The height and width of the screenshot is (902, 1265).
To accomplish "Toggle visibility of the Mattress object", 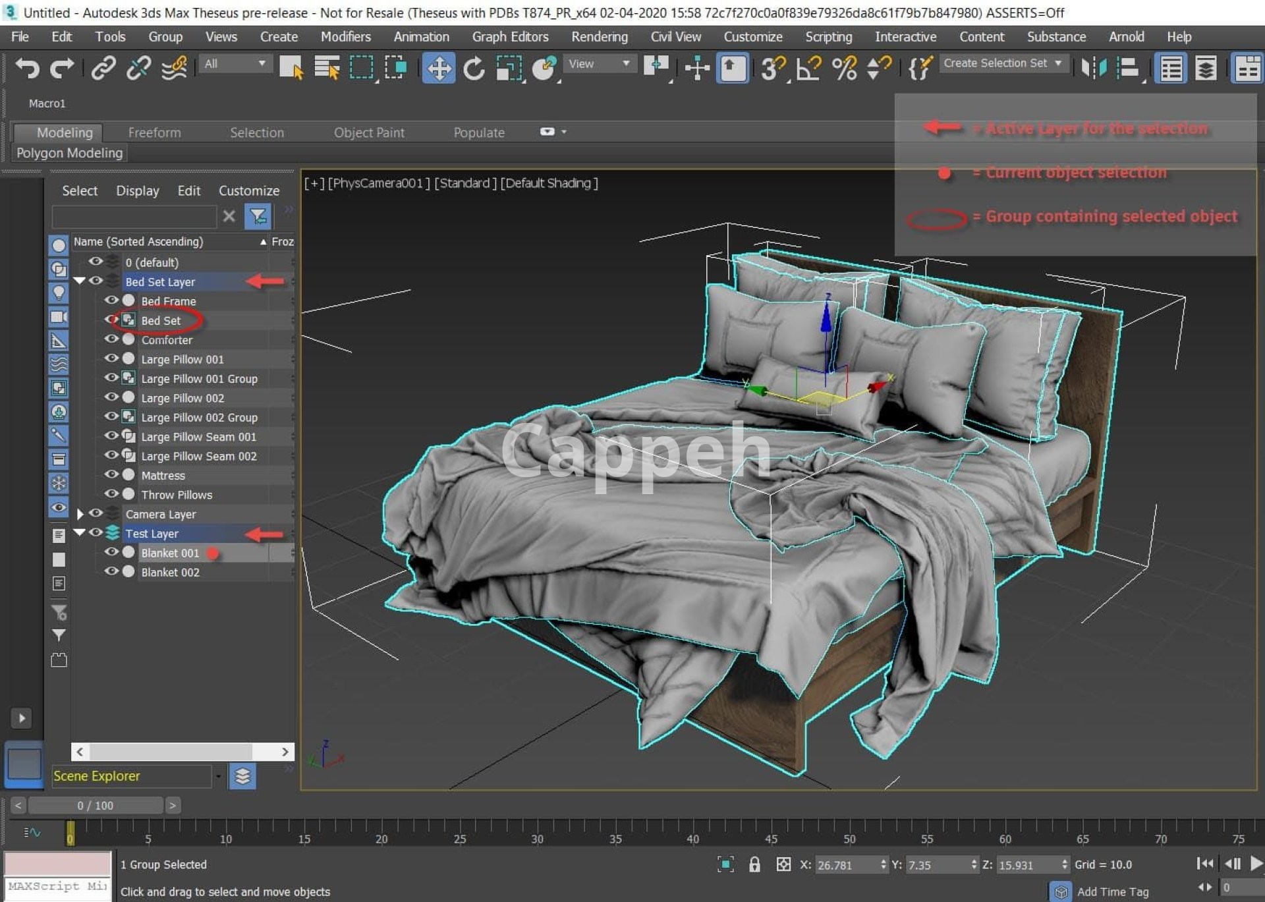I will (x=111, y=475).
